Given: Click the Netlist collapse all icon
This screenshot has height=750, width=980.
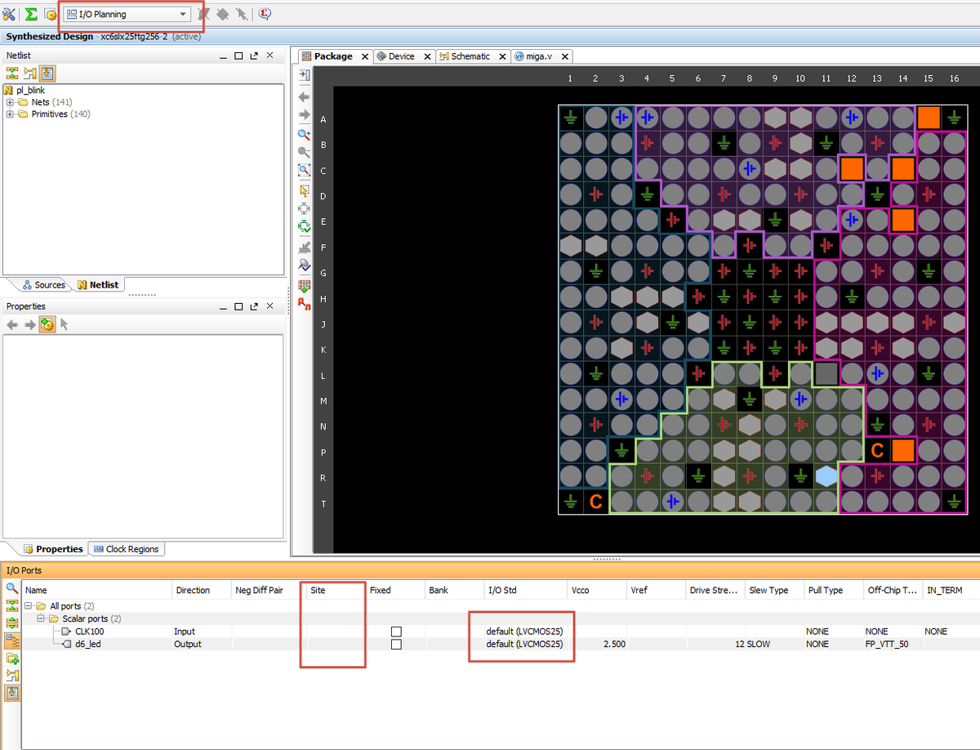Looking at the screenshot, I should [x=12, y=74].
